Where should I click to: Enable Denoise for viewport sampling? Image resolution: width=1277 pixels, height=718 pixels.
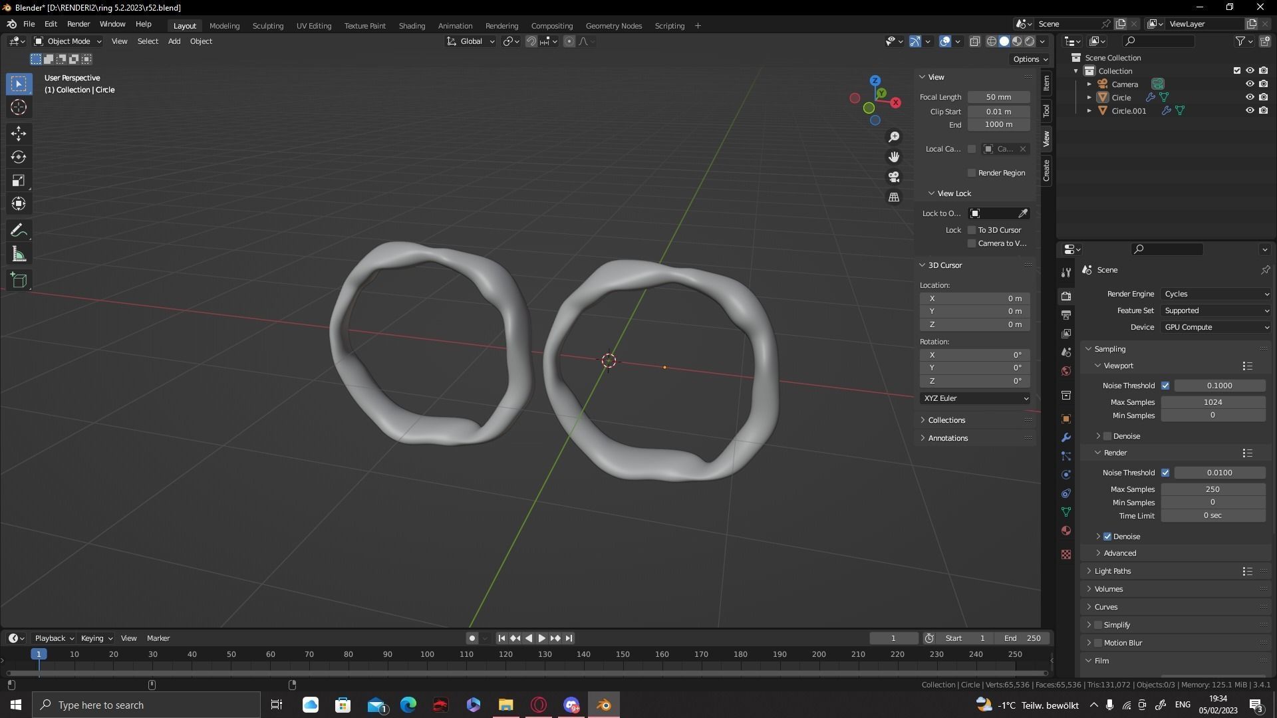(1107, 436)
